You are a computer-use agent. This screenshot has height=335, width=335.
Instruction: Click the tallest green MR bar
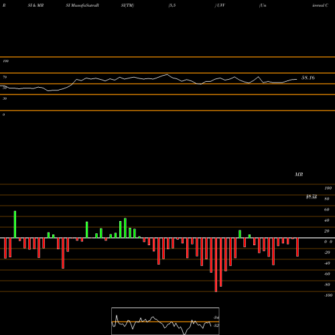click(15, 224)
